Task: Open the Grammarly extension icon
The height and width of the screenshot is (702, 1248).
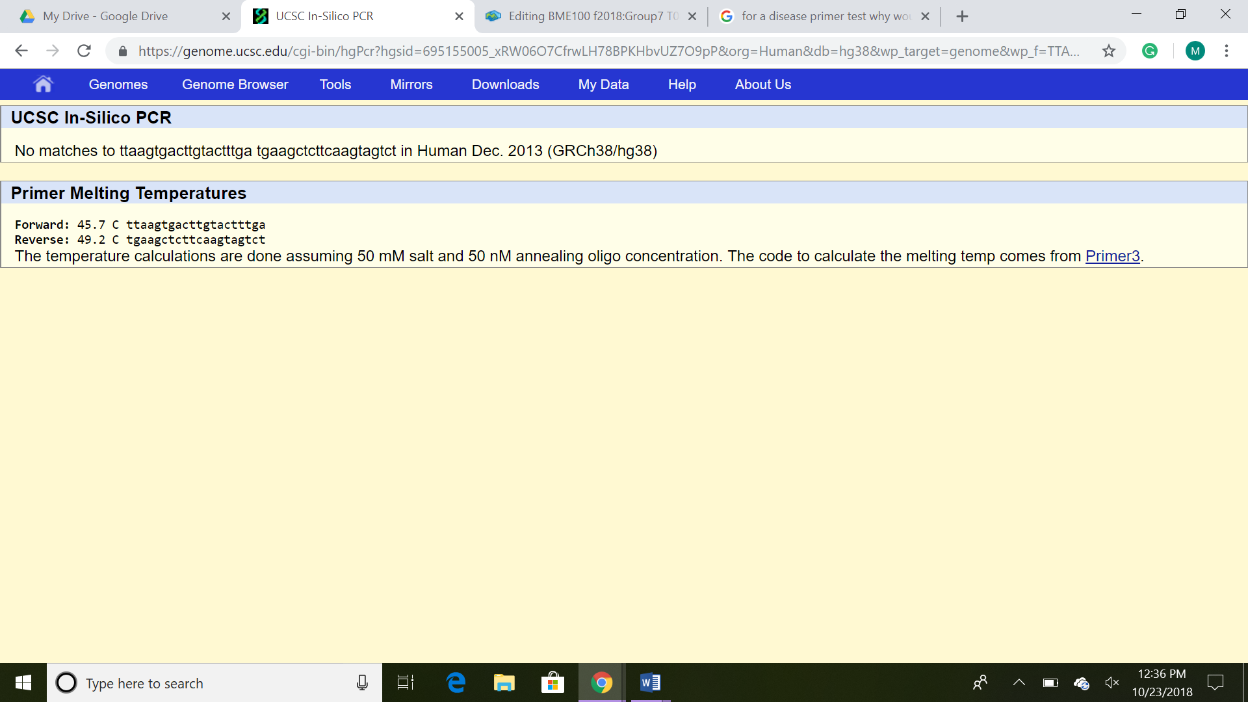Action: [x=1149, y=51]
